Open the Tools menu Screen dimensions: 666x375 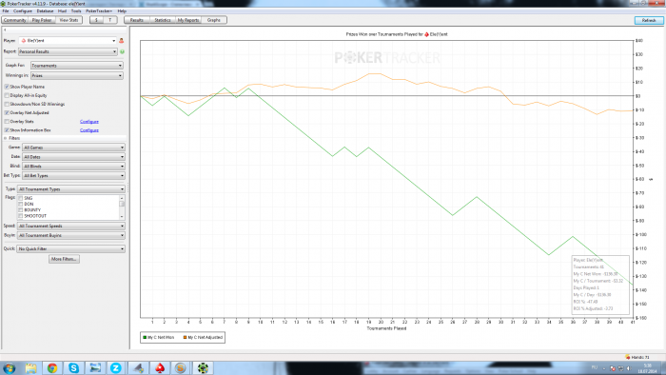tap(76, 11)
